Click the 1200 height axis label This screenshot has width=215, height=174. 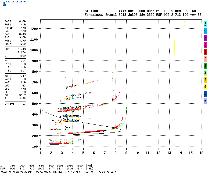[34, 29]
